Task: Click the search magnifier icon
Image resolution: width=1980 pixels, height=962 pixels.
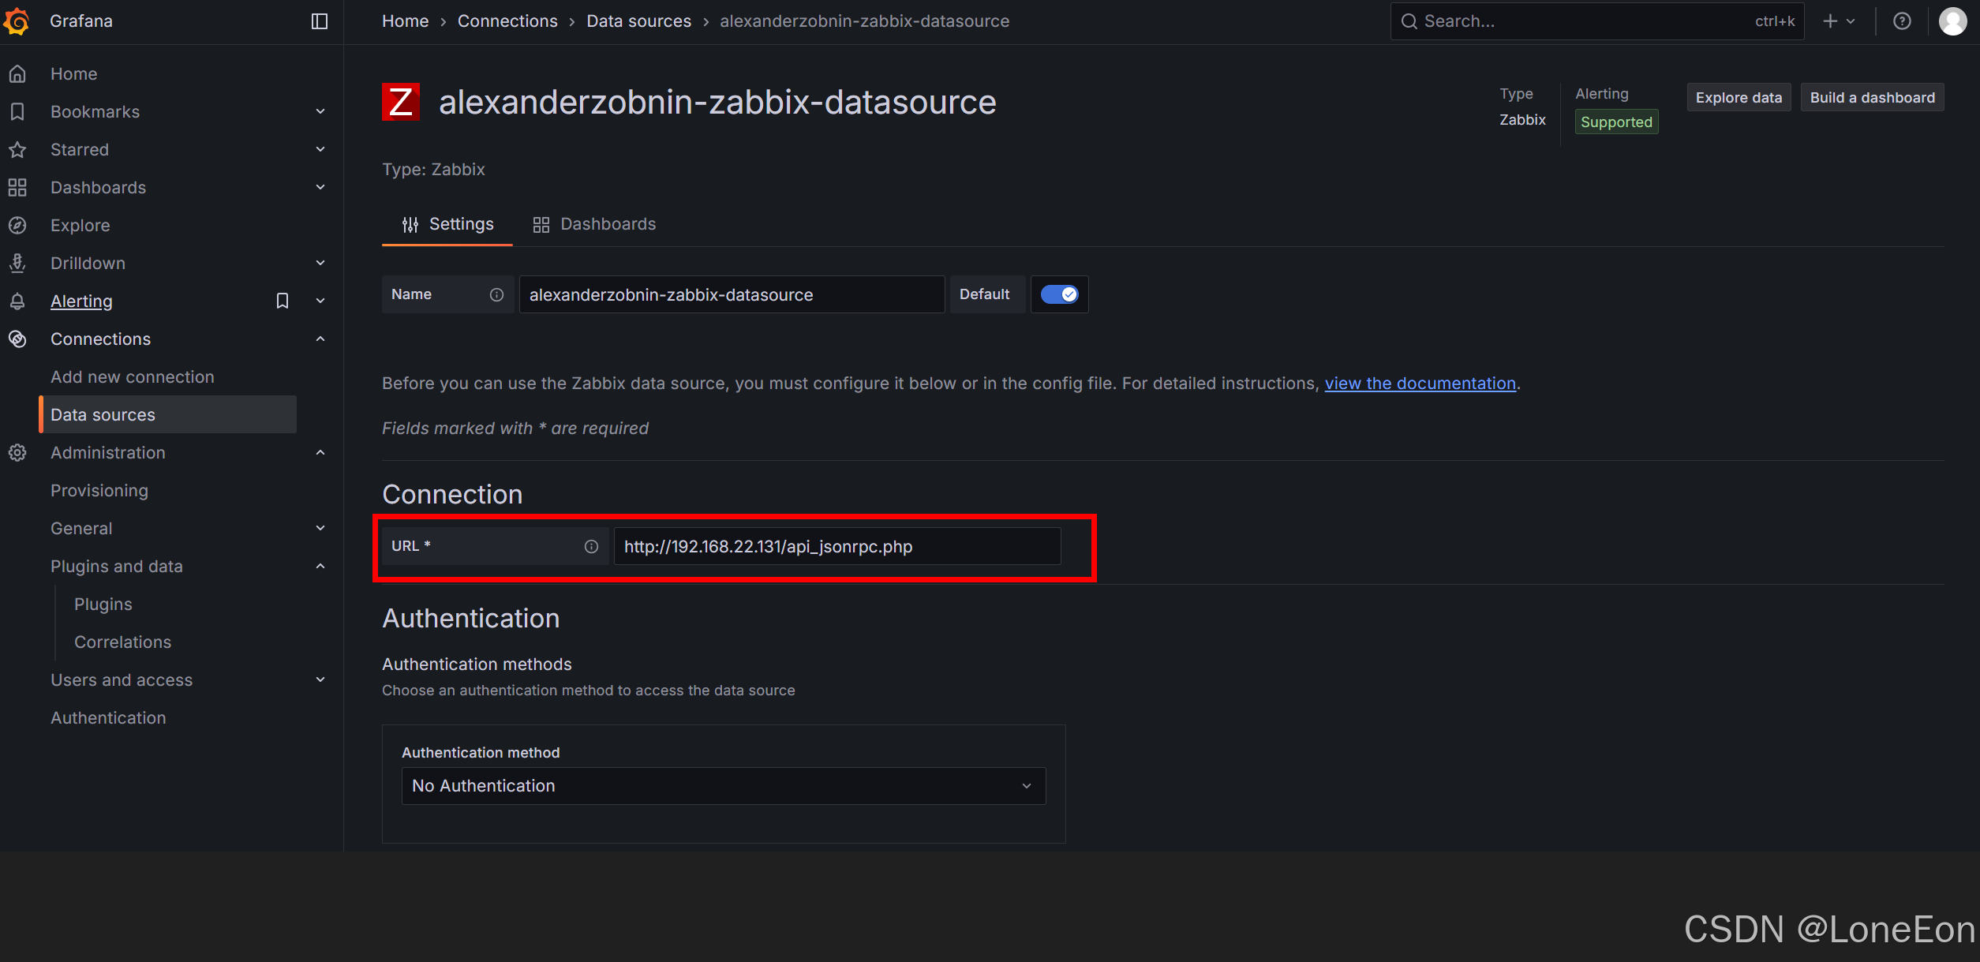Action: click(1409, 21)
